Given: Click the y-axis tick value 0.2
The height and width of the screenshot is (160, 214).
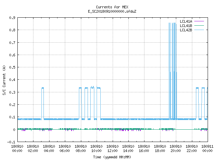Looking at the screenshot, I should pyautogui.click(x=12, y=105).
